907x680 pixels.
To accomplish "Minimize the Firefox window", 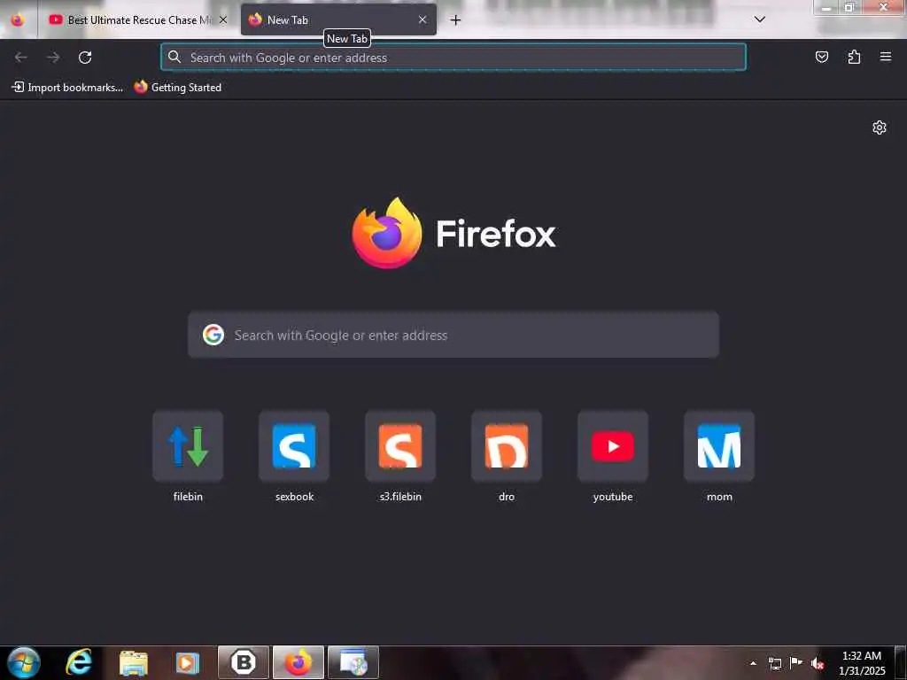I will tap(826, 7).
